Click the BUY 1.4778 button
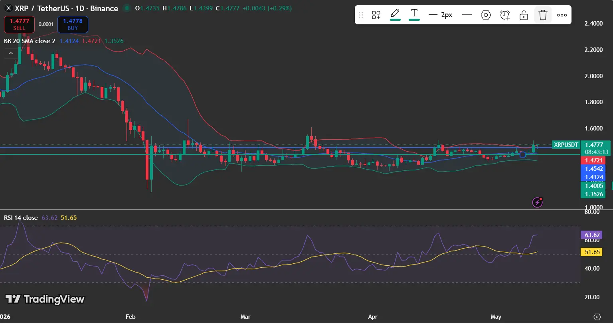Image resolution: width=613 pixels, height=324 pixels. [x=73, y=24]
